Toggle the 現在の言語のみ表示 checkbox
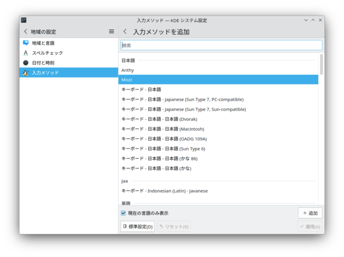This screenshot has width=344, height=257. pos(123,213)
